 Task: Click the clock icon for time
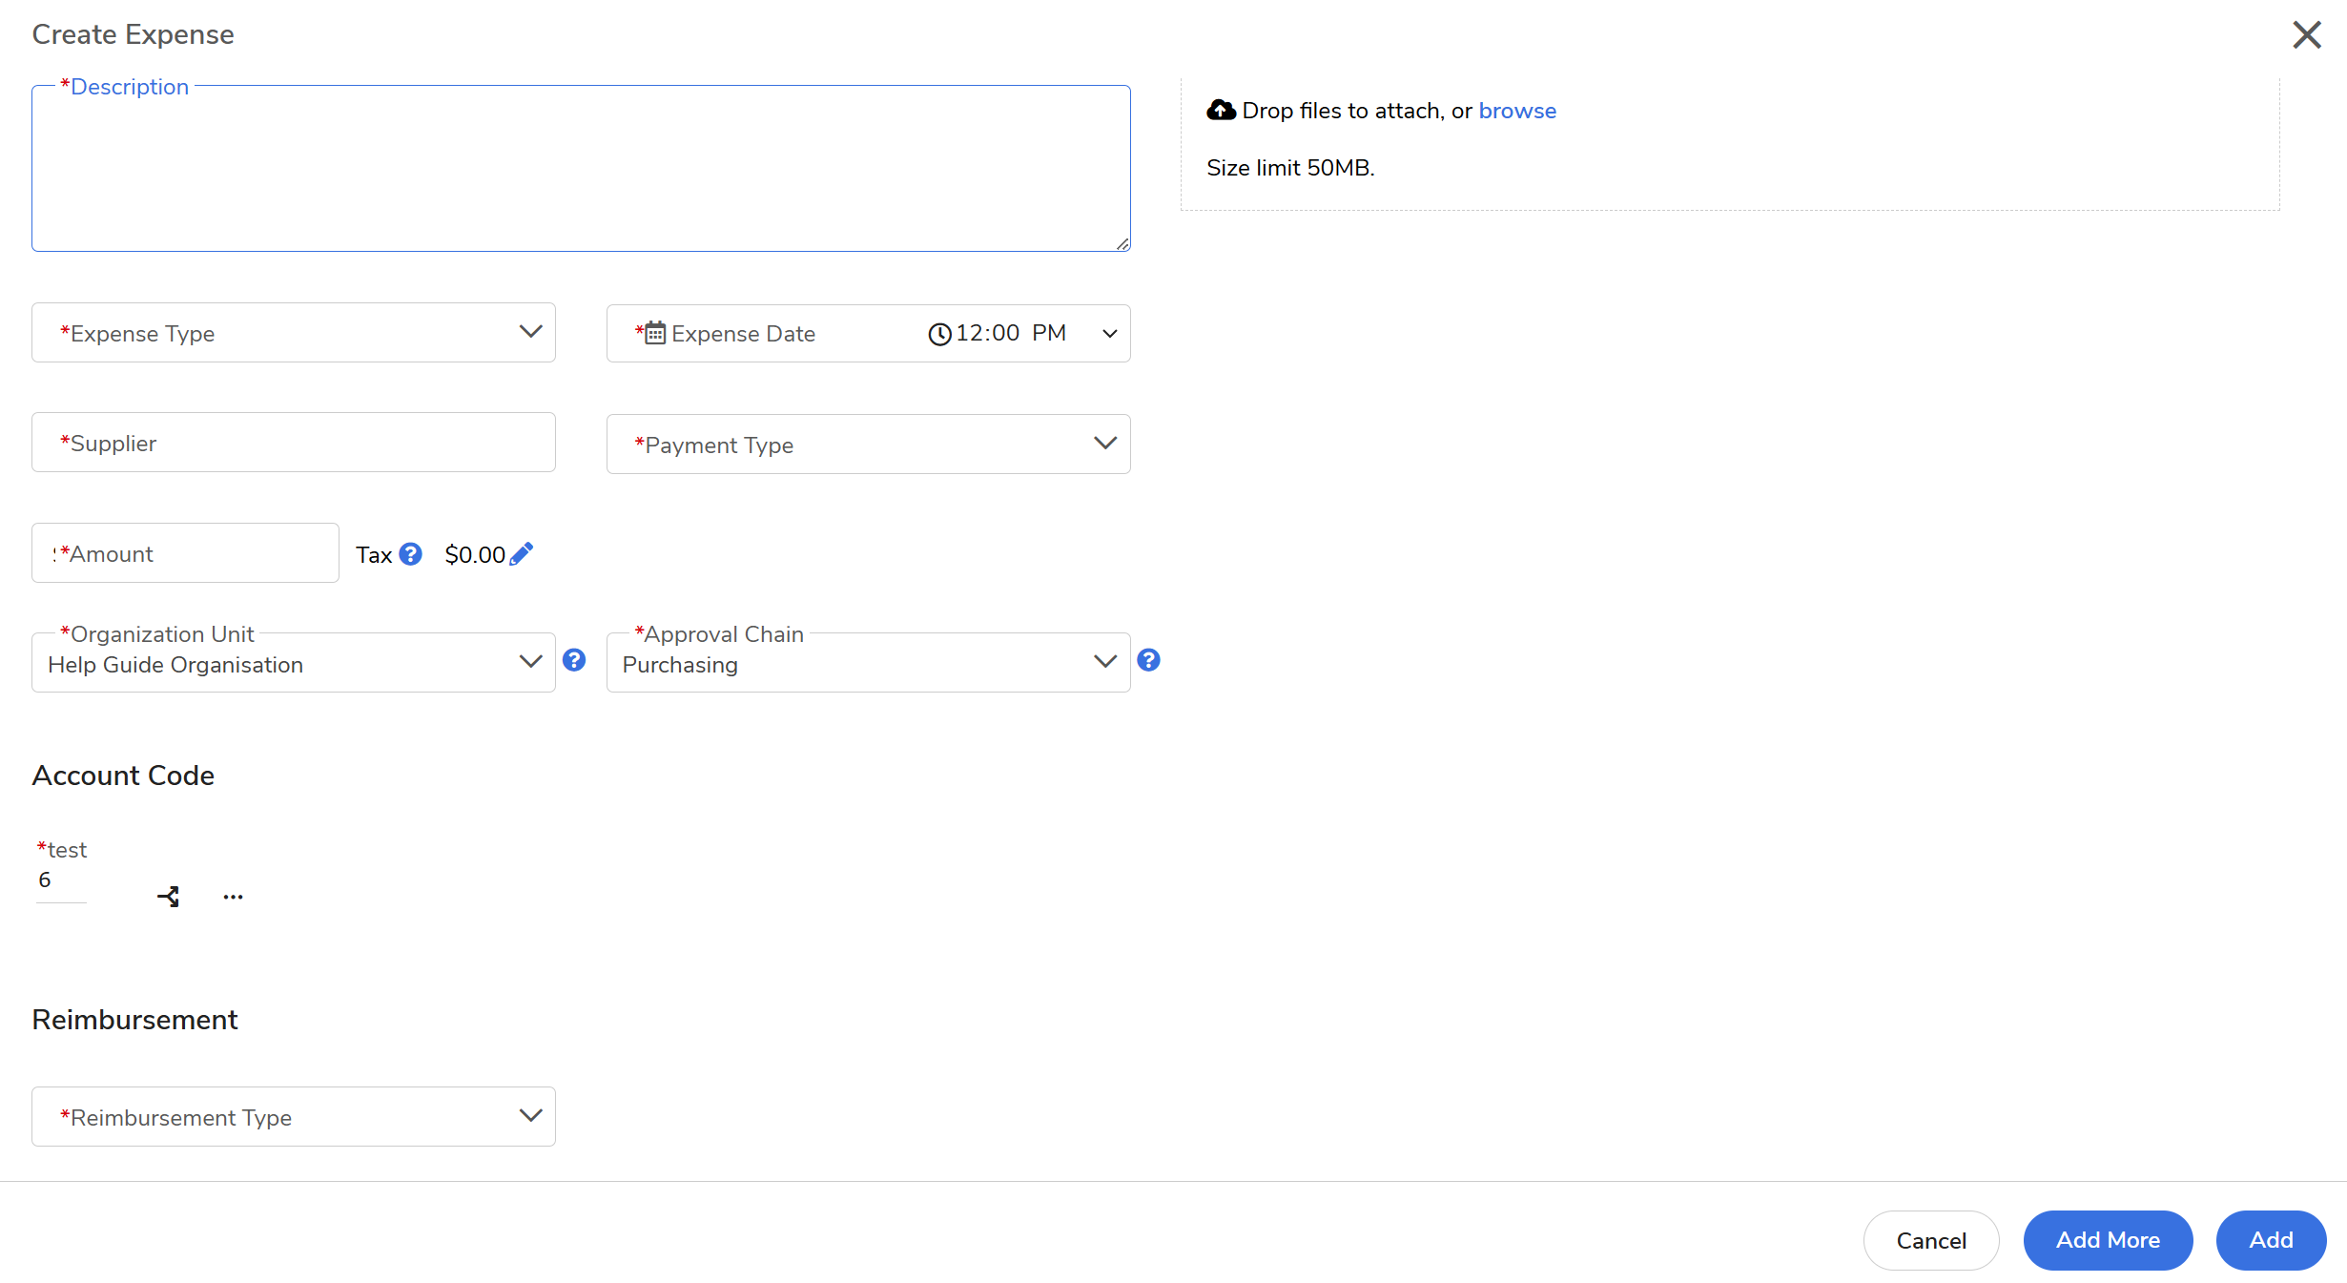click(939, 334)
